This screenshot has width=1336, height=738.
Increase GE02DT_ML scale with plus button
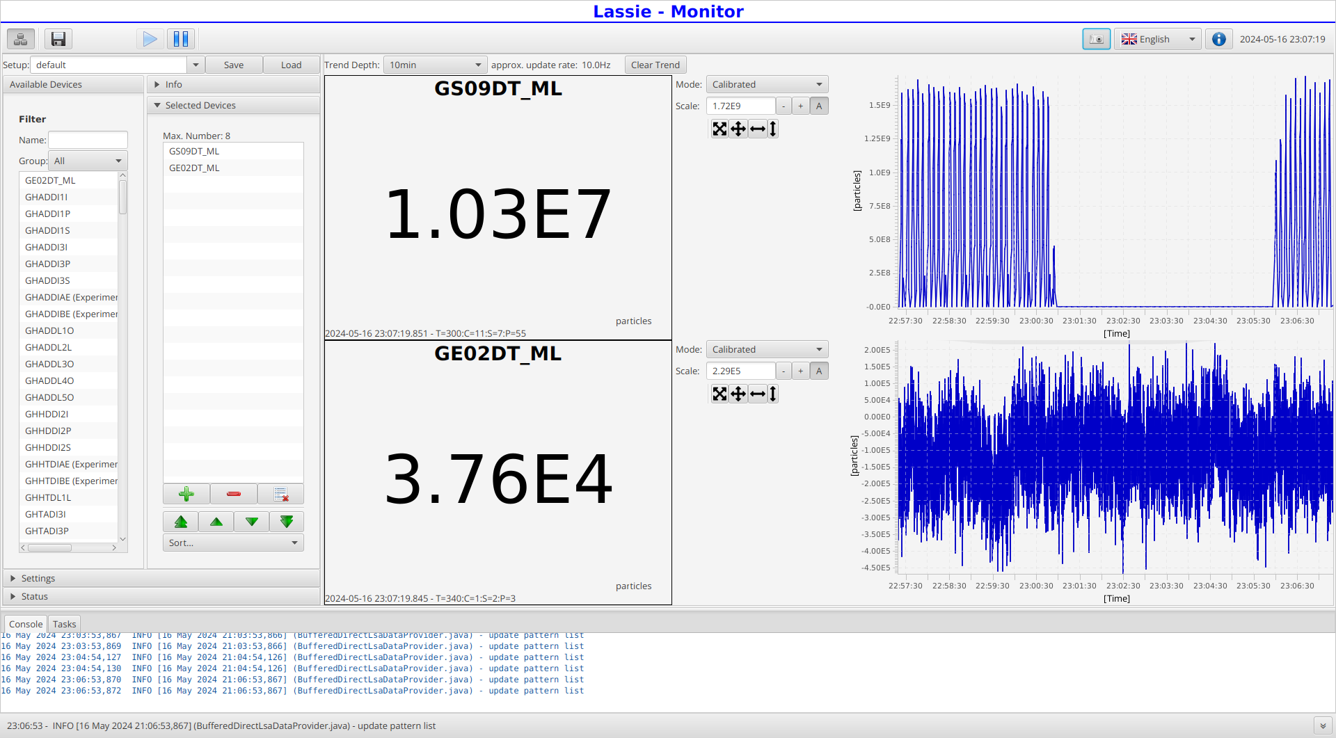point(801,371)
